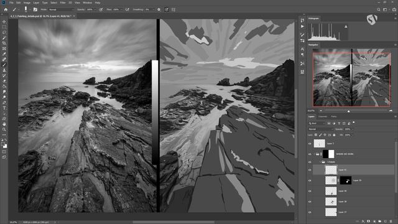The height and width of the screenshot is (224, 398).
Task: Click navigator zoom-out mountain button
Action: coord(321,111)
